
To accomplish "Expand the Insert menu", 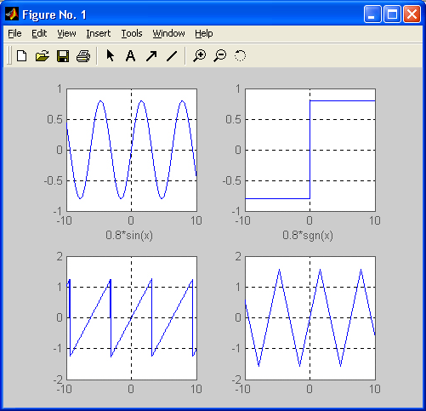I will (99, 33).
